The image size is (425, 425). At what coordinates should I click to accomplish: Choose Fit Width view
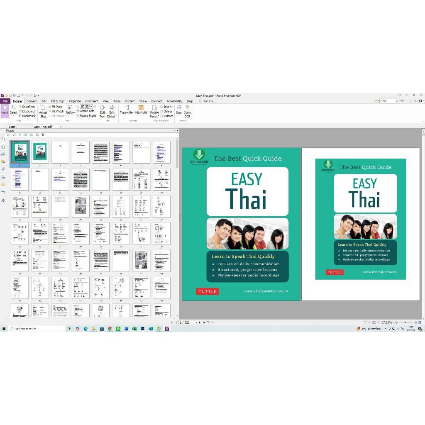pos(56,111)
